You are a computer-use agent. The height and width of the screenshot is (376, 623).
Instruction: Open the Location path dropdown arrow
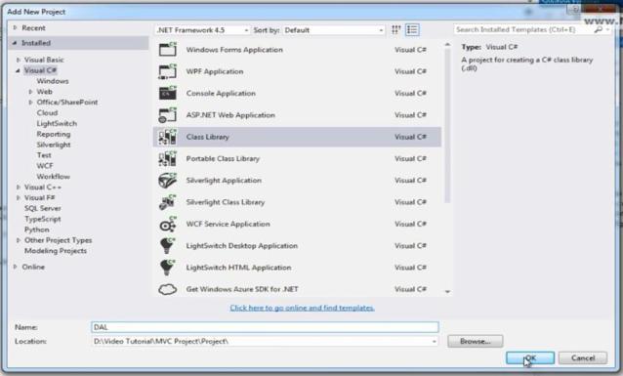point(434,342)
